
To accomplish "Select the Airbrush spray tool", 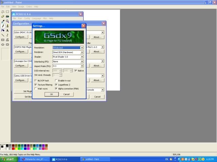I will tap(3, 31).
